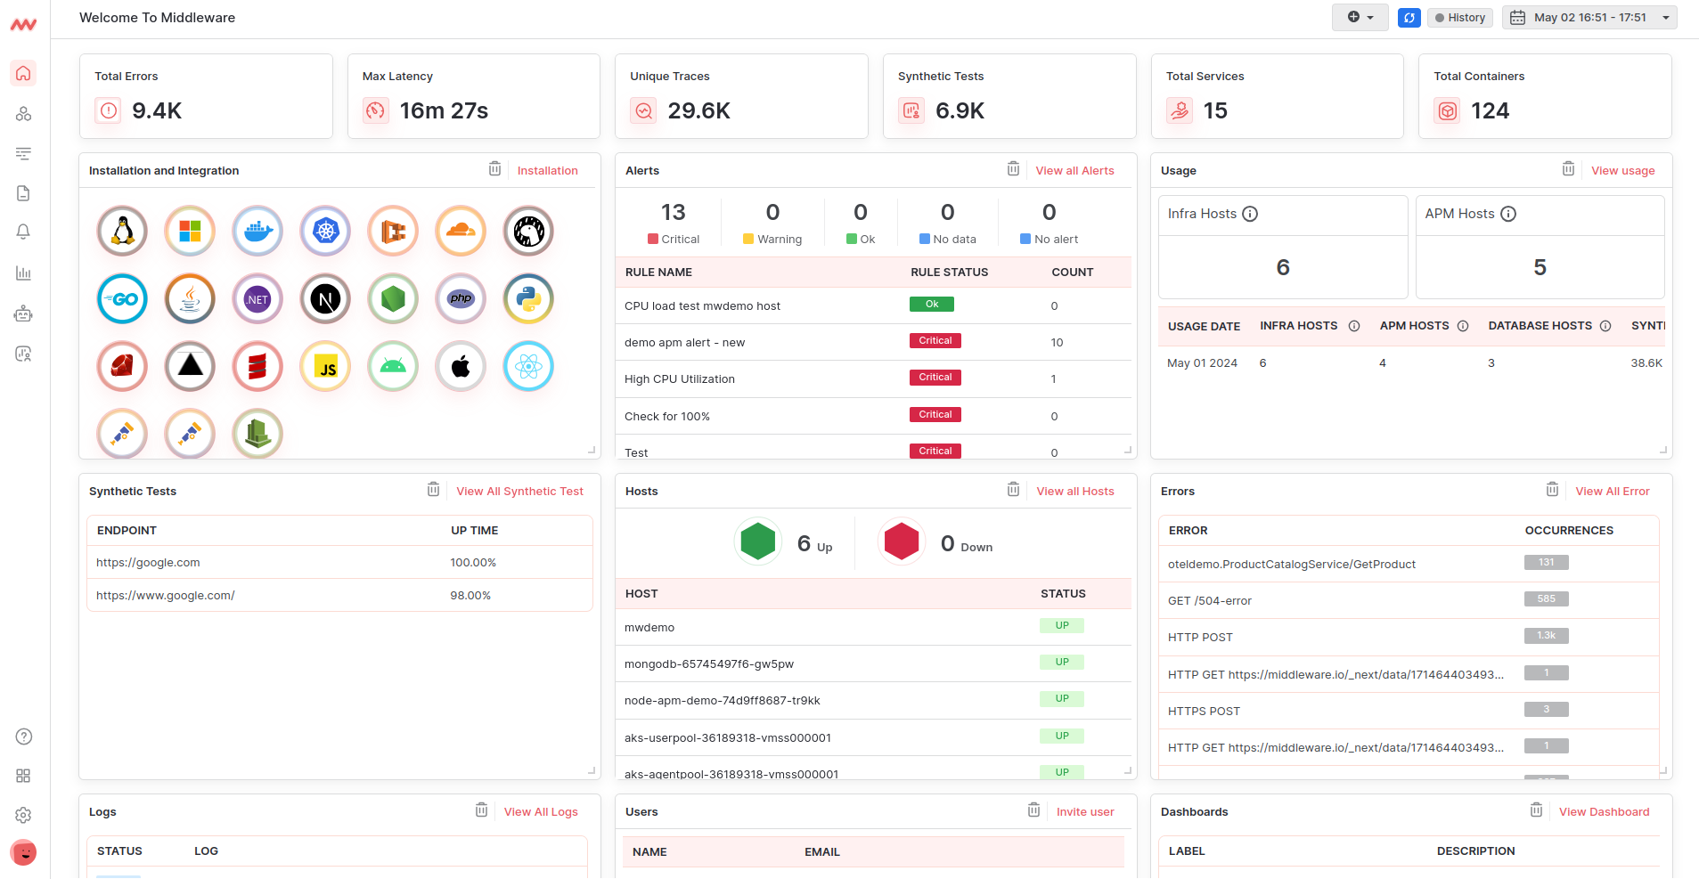Select the Docker integration icon
The width and height of the screenshot is (1699, 879).
pyautogui.click(x=257, y=232)
